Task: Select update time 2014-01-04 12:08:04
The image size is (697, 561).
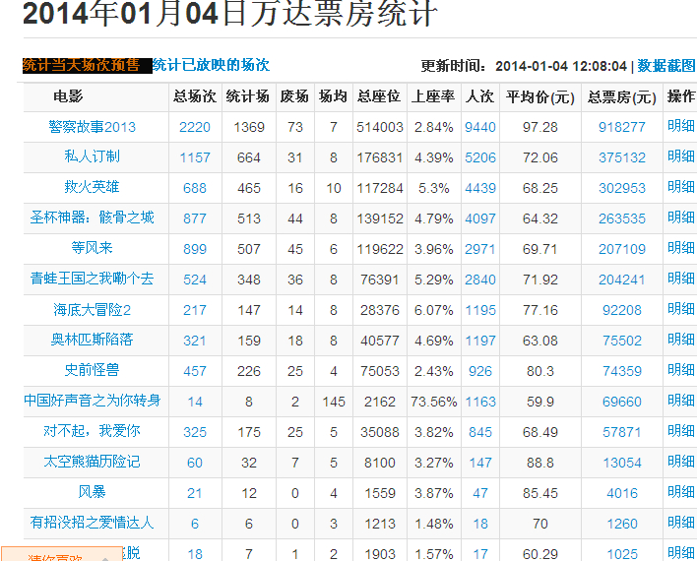Action: tap(561, 66)
